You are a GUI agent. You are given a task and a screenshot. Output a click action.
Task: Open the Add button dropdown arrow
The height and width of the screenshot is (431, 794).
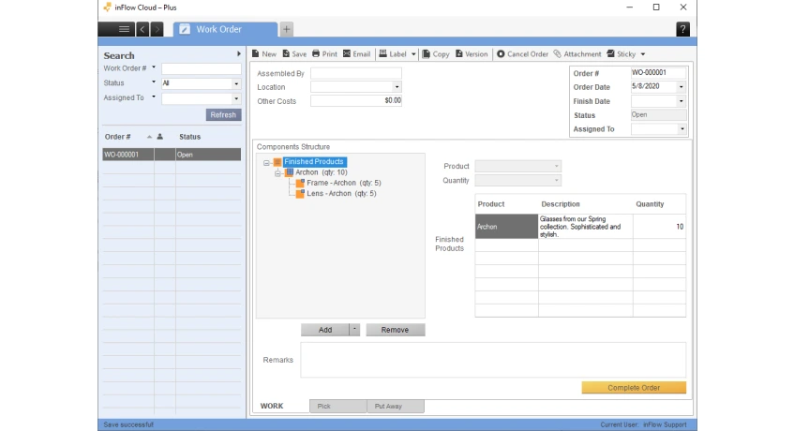coord(354,330)
